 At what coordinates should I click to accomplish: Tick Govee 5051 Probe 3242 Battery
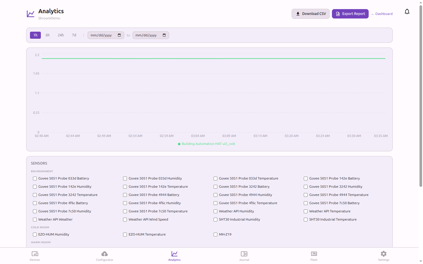tap(215, 187)
